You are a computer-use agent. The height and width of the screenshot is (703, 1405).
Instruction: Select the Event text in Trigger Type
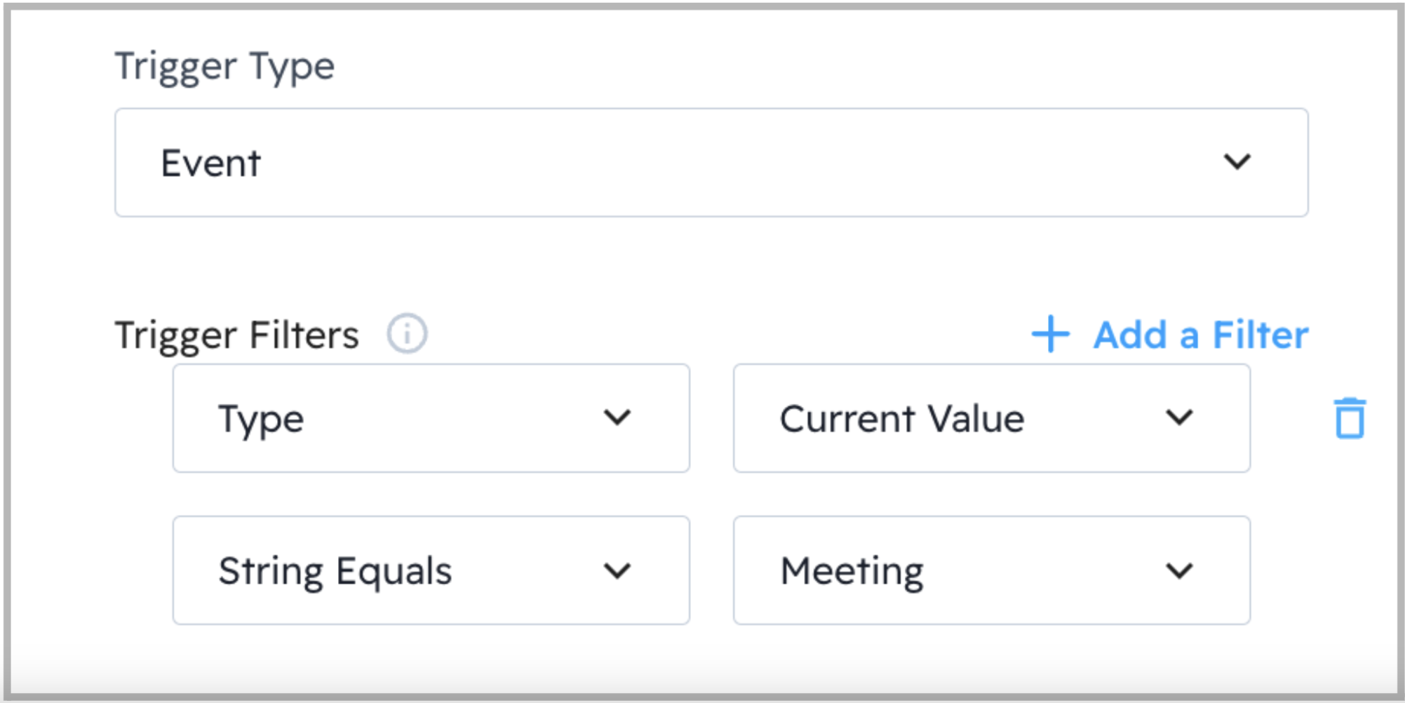tap(211, 163)
